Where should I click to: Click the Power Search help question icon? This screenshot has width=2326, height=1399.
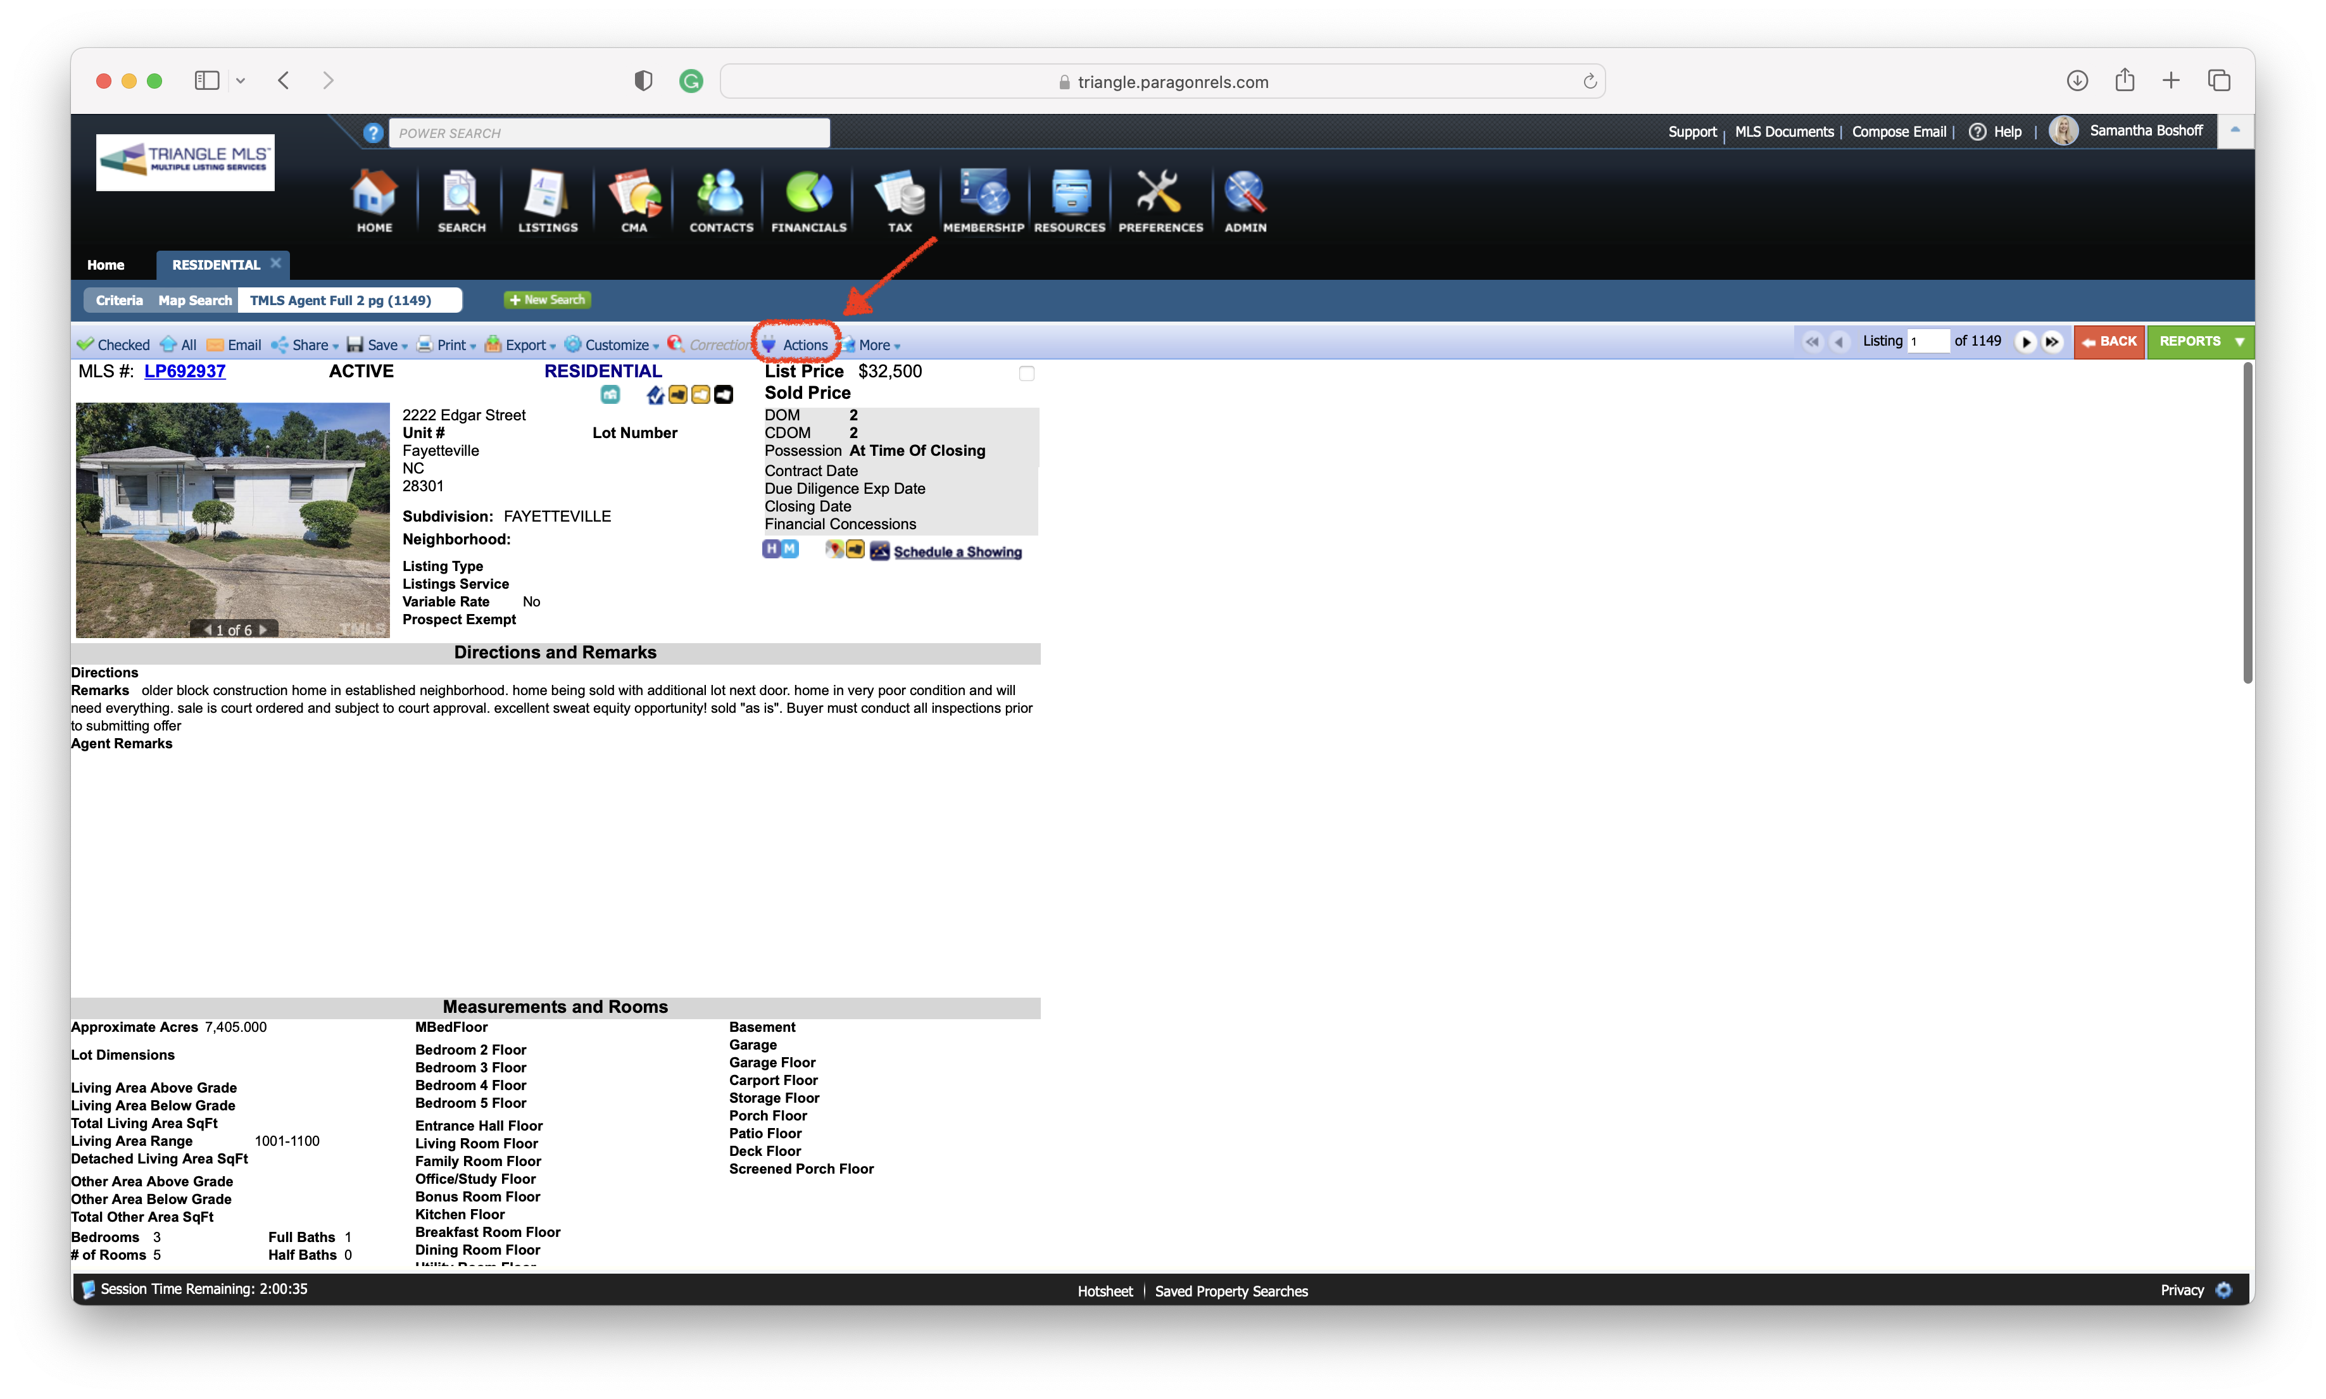(374, 133)
